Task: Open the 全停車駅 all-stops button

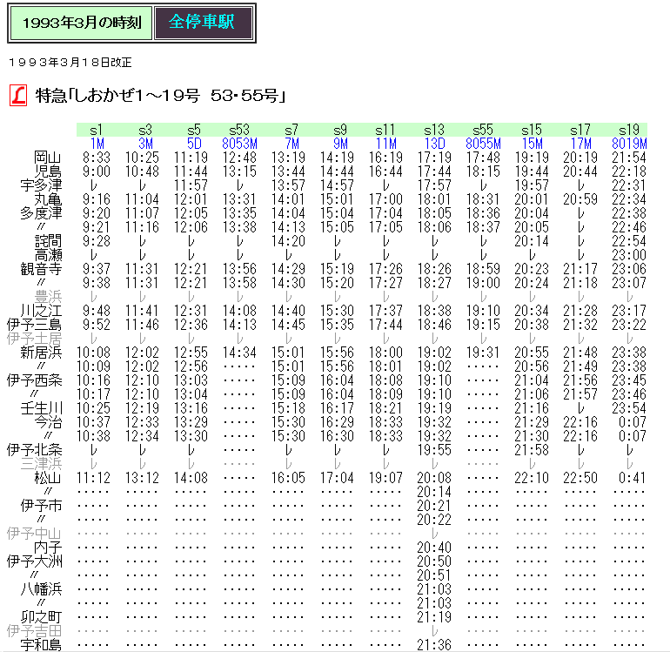Action: coord(204,23)
